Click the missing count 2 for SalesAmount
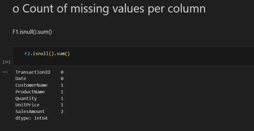This screenshot has height=131, width=254. 62,111
